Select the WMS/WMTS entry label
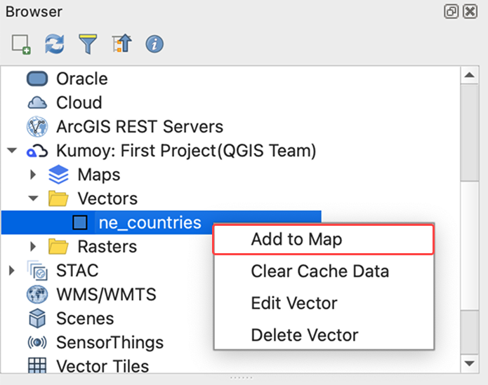This screenshot has width=488, height=385. click(x=106, y=295)
